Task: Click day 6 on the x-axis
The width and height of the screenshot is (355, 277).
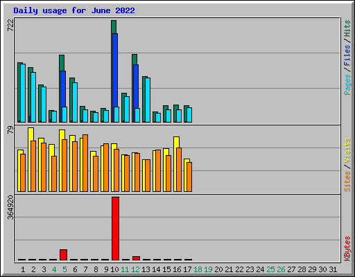Action: 75,269
